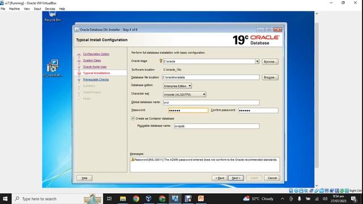The width and height of the screenshot is (363, 204).
Task: Open the microphone icon in the system tray
Action: click(299, 199)
